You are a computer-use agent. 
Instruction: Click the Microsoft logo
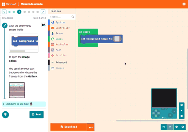9,4
